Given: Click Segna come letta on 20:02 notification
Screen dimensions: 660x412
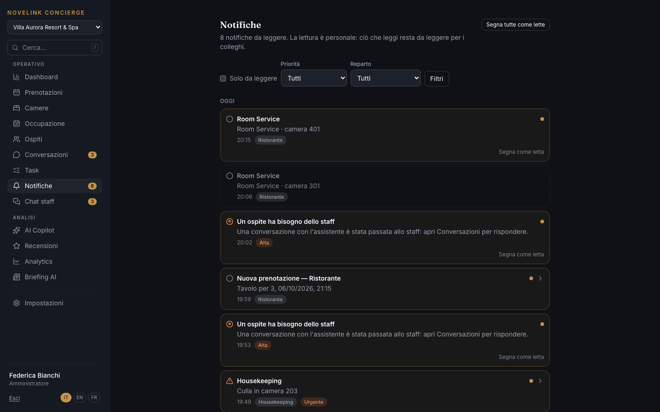Looking at the screenshot, I should pos(521,255).
